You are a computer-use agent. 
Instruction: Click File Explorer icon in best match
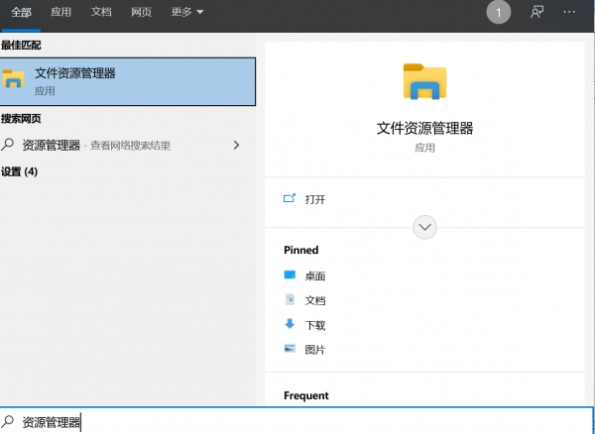click(x=13, y=78)
